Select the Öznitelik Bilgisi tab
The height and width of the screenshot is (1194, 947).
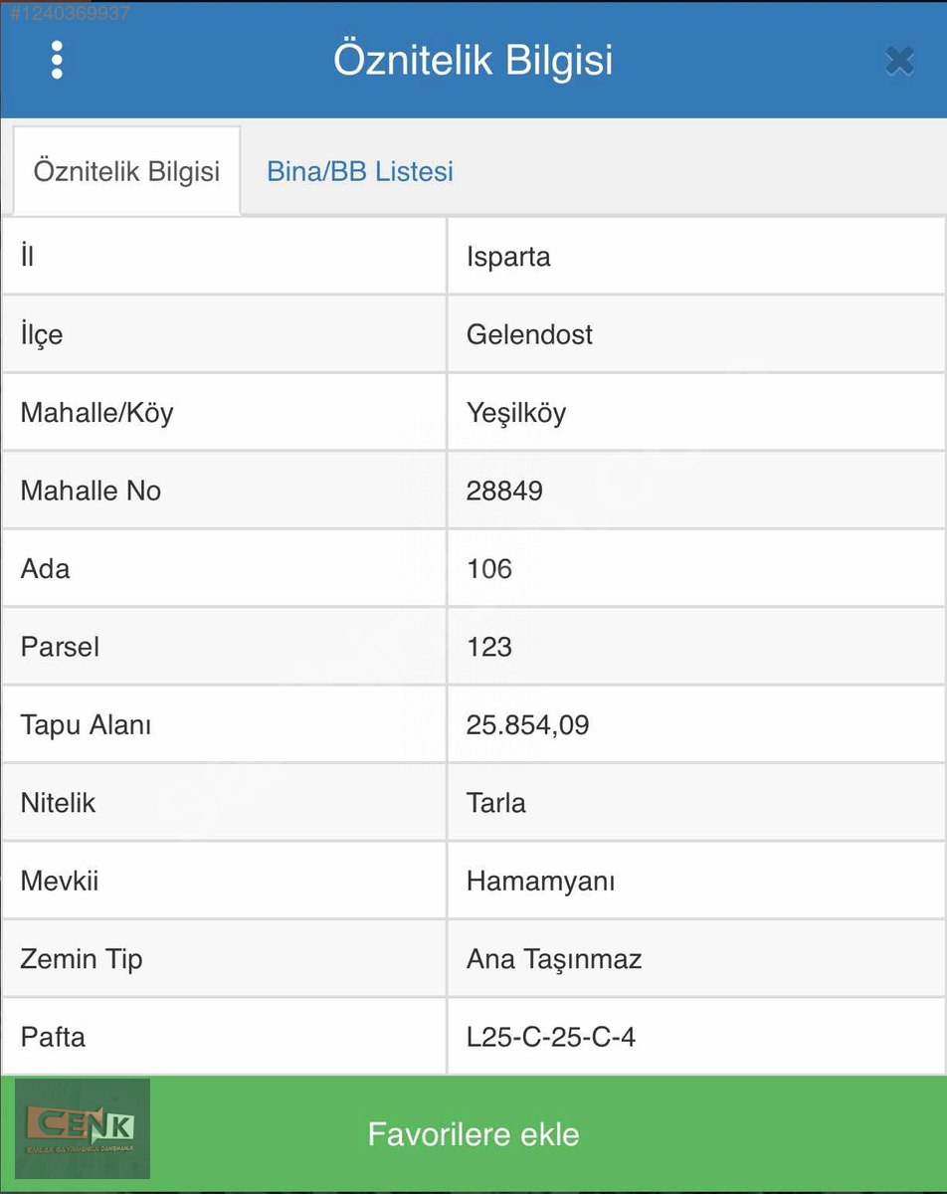point(126,171)
